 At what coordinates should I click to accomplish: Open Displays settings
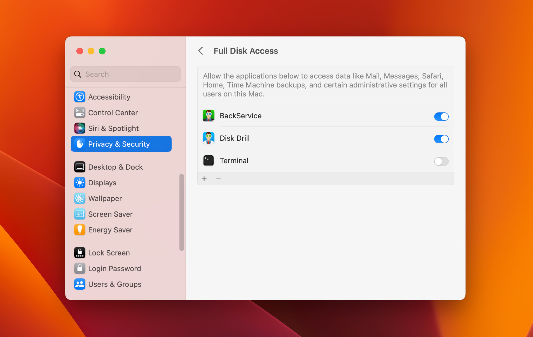point(121,183)
